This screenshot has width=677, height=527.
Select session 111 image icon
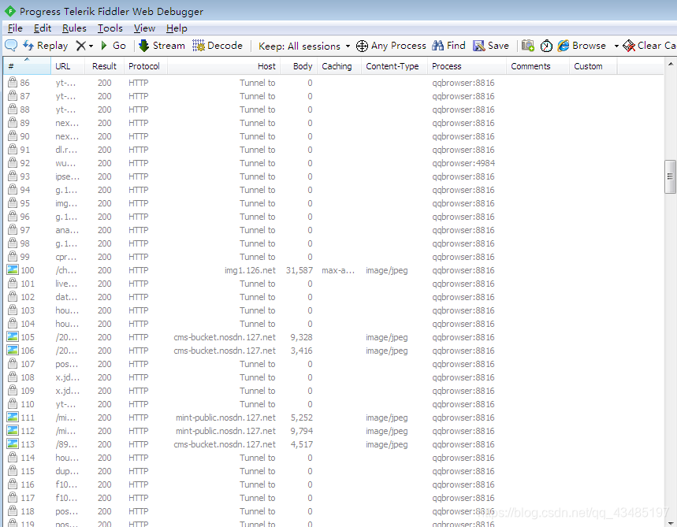coord(13,417)
